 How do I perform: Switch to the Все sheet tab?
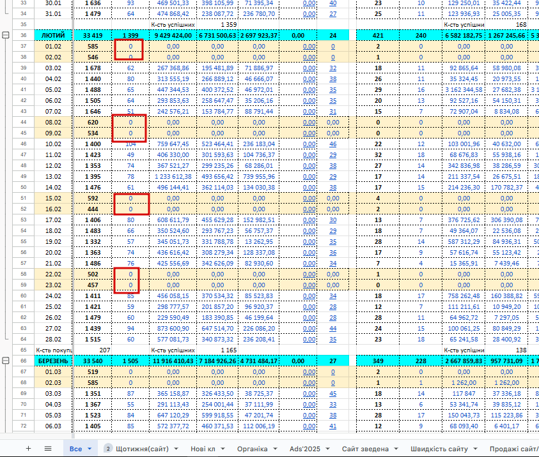(x=75, y=449)
